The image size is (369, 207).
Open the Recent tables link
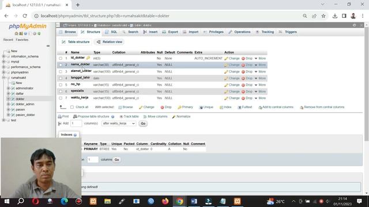click(8, 40)
